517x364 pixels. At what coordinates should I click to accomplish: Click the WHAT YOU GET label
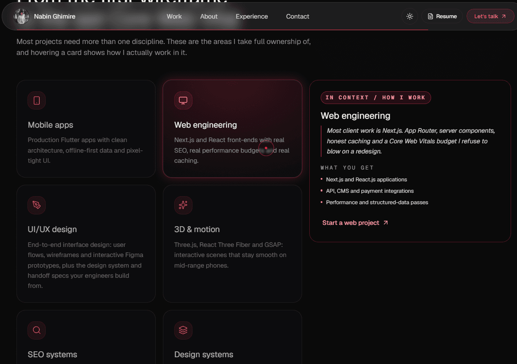347,168
